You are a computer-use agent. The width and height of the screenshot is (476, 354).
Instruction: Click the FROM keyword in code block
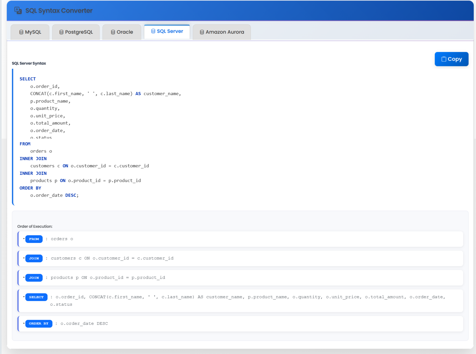(25, 144)
